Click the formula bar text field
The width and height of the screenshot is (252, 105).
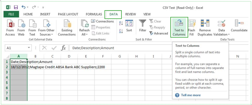(121, 48)
